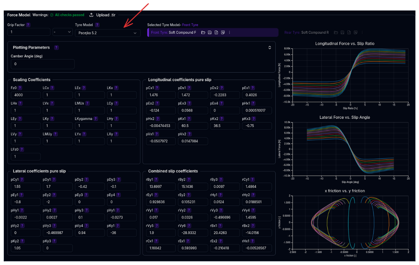Open folder icon for Rear Tyre
This screenshot has height=265, width=419.
336,33
